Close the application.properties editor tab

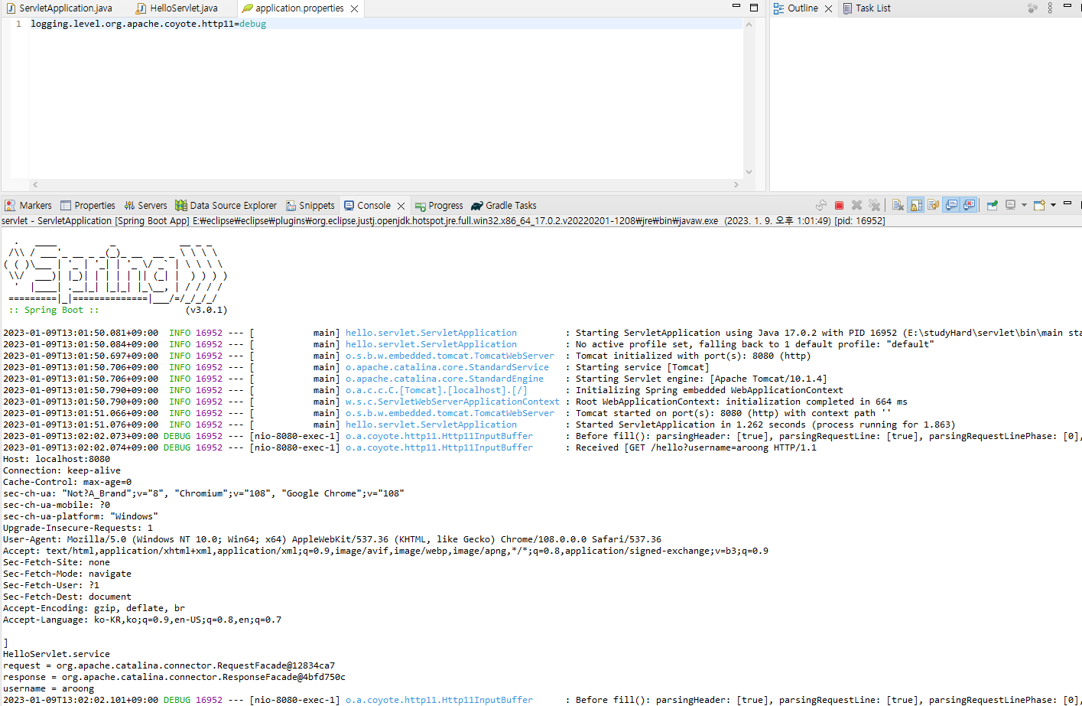pyautogui.click(x=354, y=8)
